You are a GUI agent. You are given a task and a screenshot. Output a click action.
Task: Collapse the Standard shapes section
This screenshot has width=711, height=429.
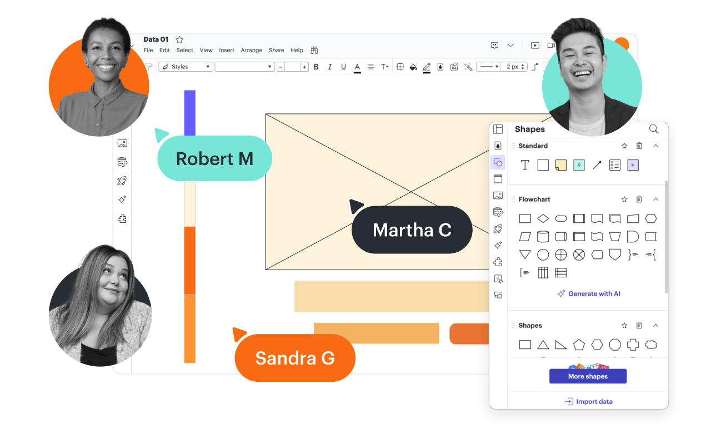(655, 146)
